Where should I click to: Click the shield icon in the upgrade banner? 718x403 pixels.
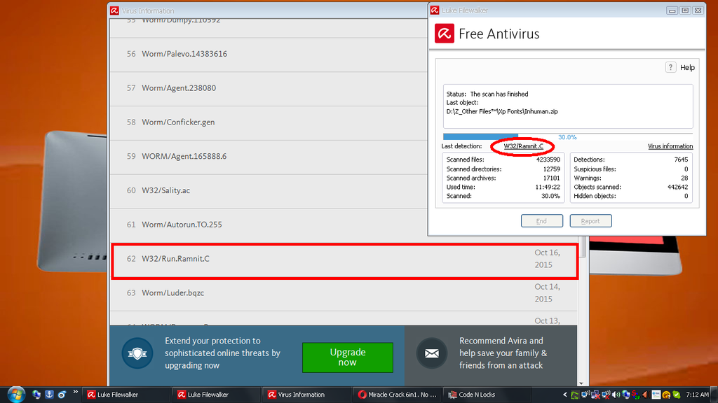click(x=137, y=353)
